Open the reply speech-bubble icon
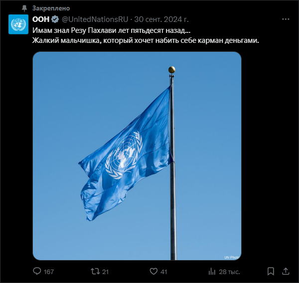 tap(37, 271)
